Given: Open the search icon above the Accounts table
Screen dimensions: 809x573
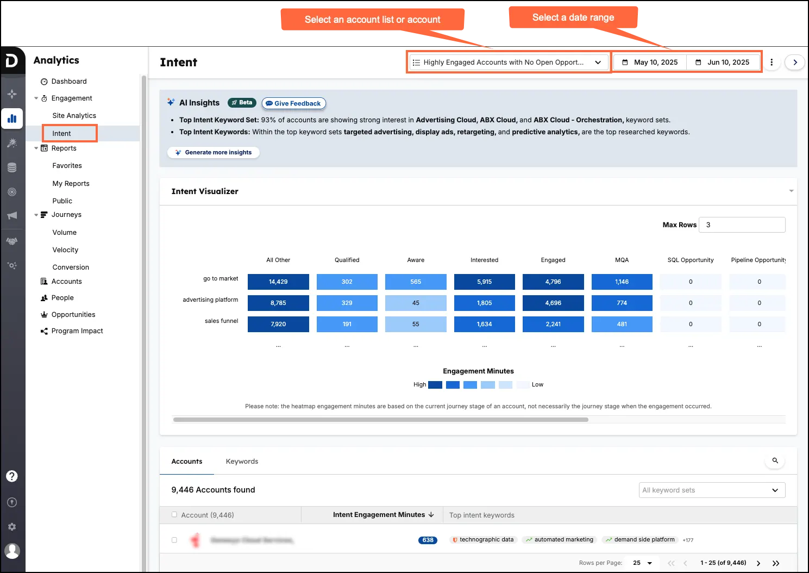Looking at the screenshot, I should coord(774,460).
